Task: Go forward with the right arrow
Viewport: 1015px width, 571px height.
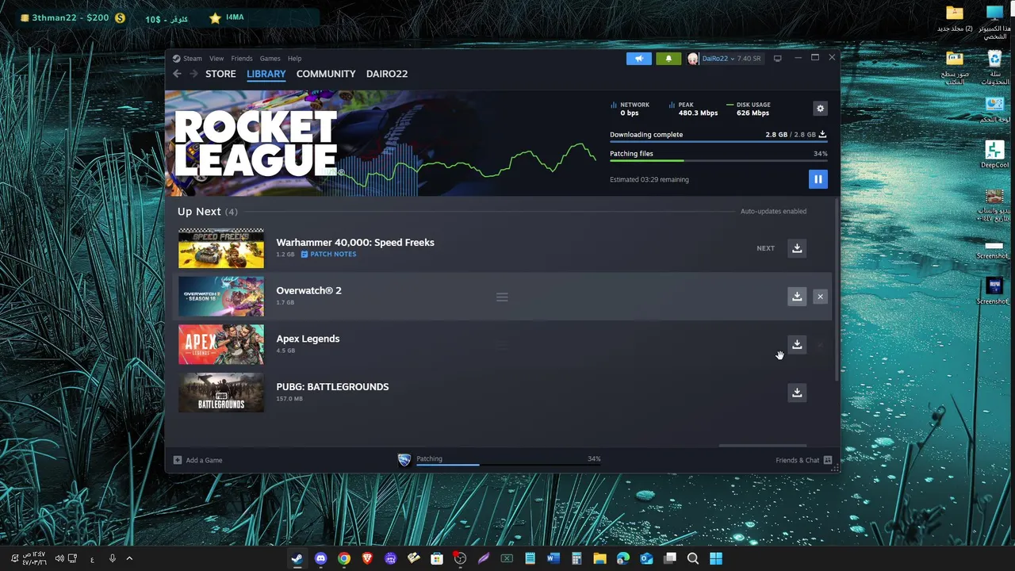Action: point(193,74)
